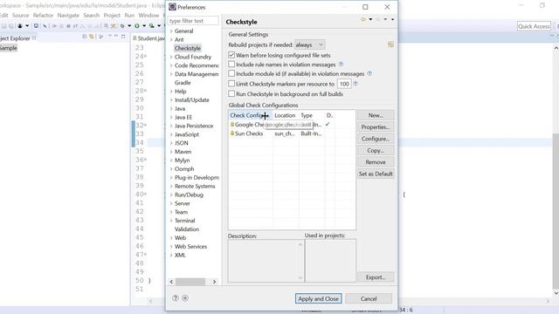Click the Quick Access field in Eclipse

534,26
